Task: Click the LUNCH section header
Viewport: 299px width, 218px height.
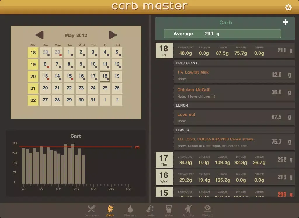Action: [x=234, y=105]
